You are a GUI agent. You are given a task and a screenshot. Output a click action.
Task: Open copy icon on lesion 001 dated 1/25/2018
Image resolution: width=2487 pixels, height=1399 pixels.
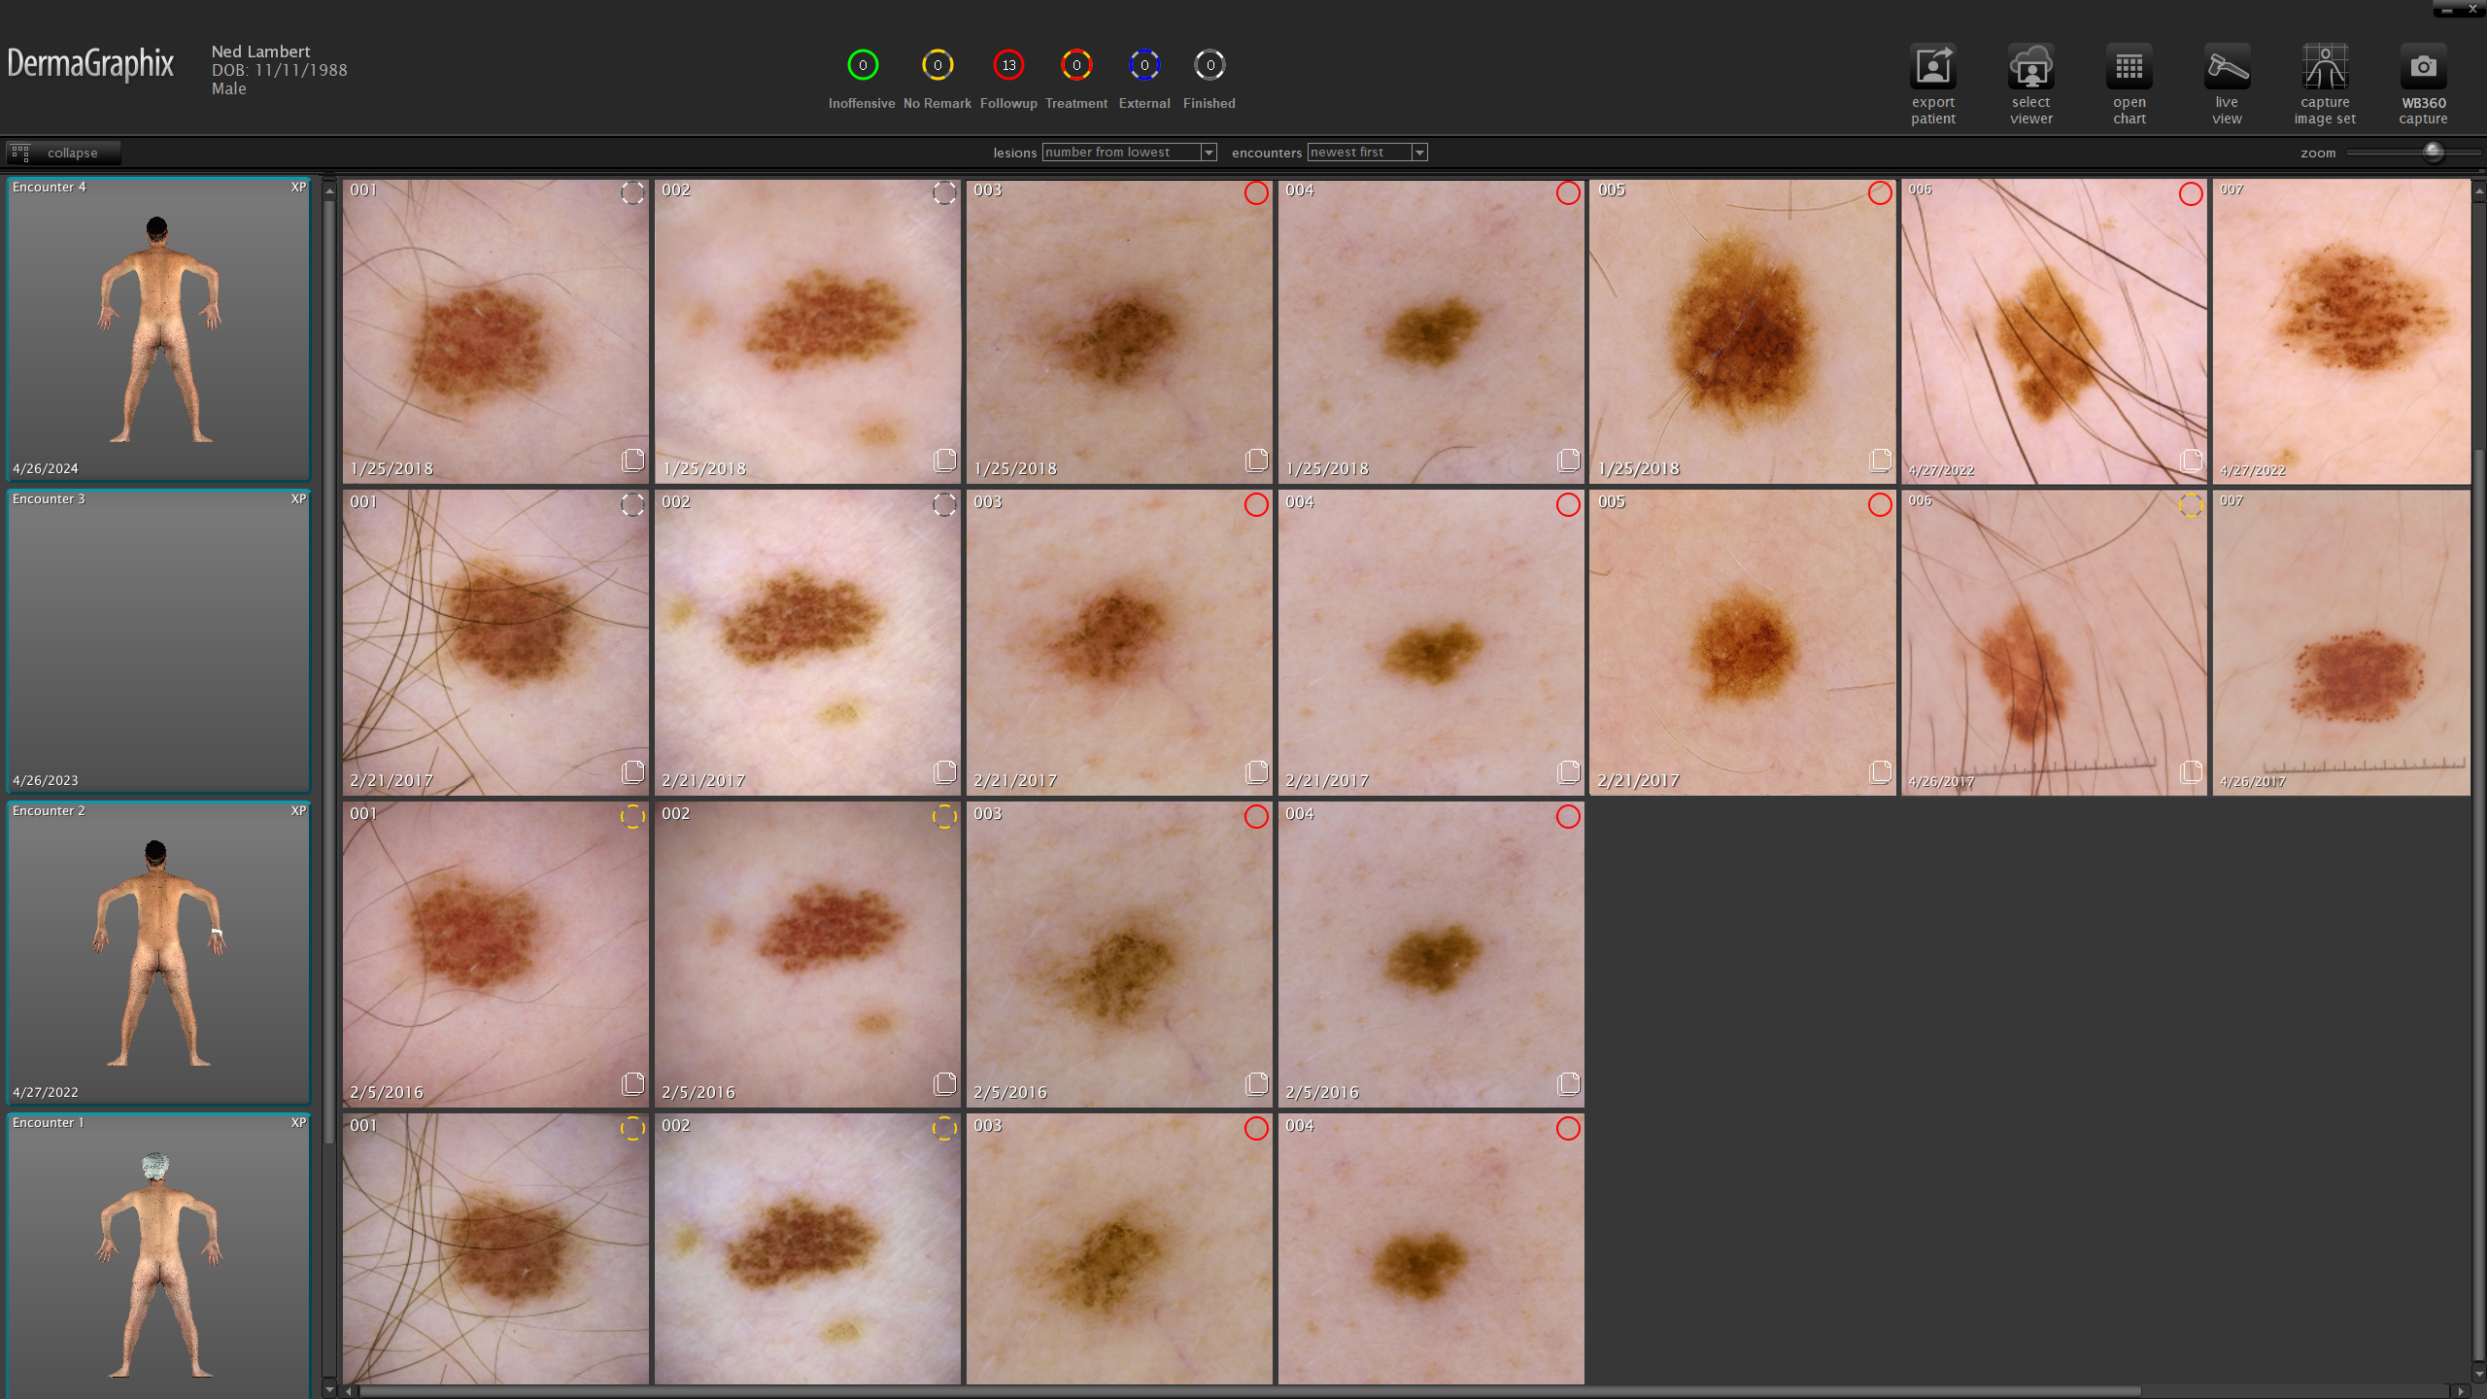(632, 460)
